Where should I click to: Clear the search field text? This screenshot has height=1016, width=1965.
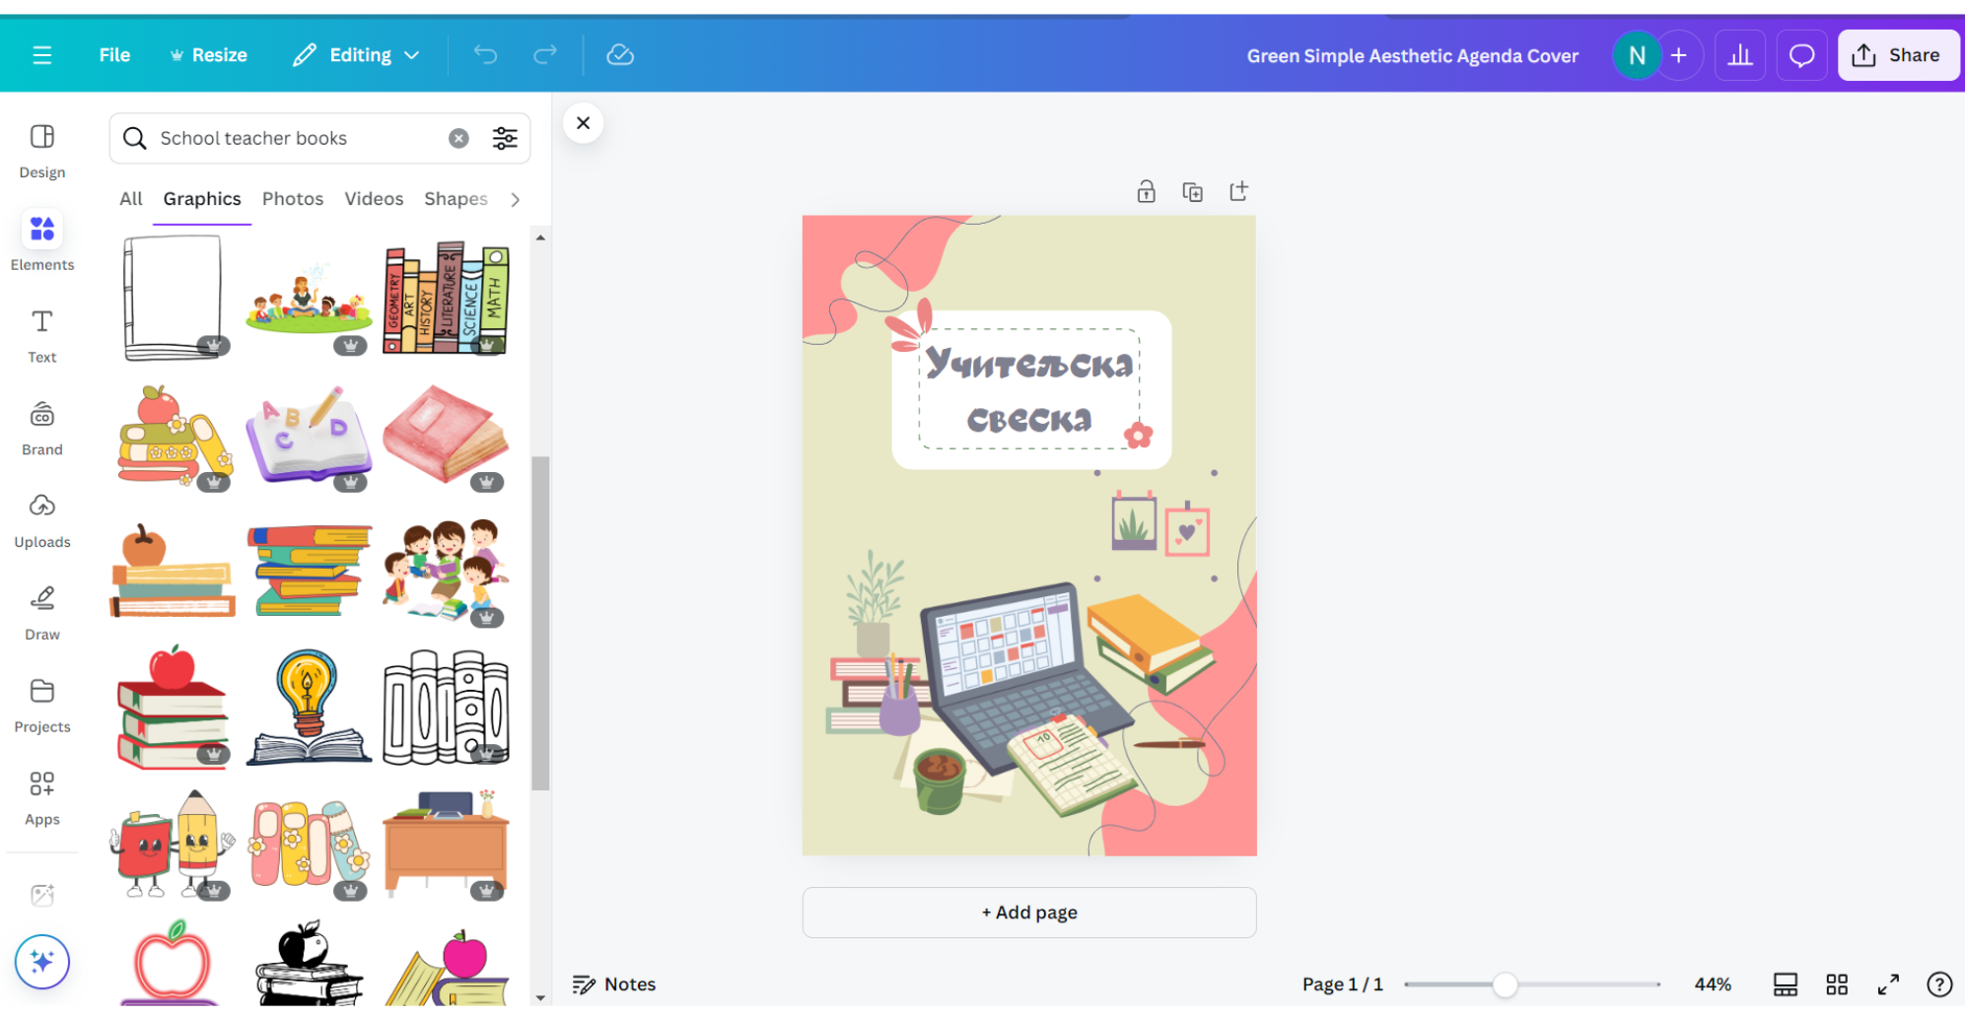tap(458, 138)
